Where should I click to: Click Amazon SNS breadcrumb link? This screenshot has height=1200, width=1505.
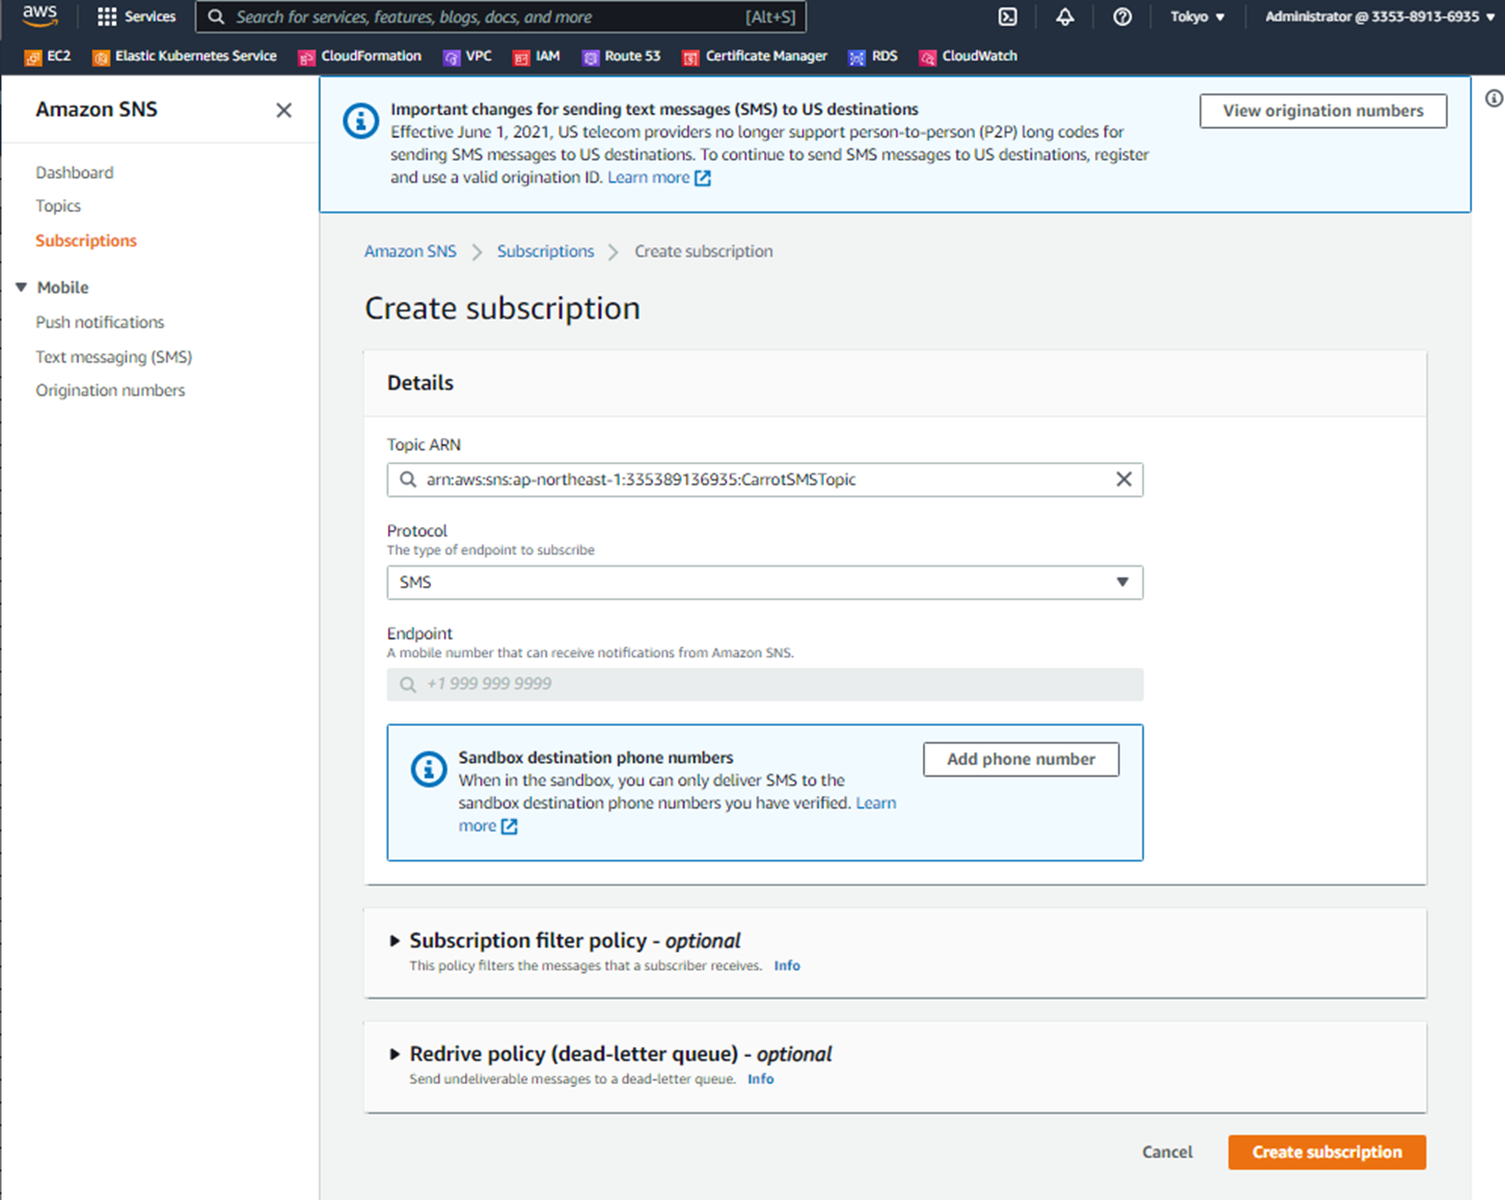(x=410, y=251)
